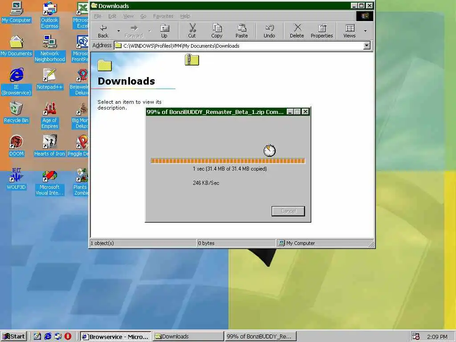Viewport: 456px width, 342px height.
Task: Select the My Computer desktop icon
Action: point(16,12)
